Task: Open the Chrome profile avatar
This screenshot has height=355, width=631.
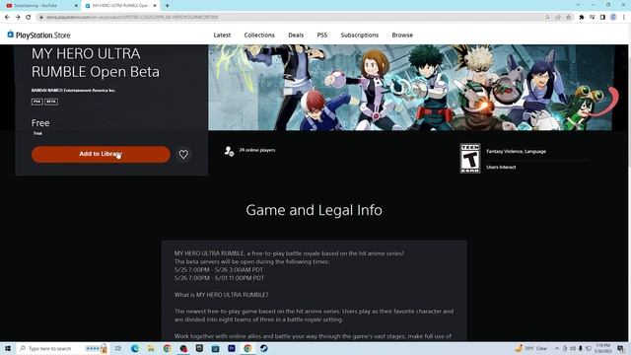Action: point(613,17)
